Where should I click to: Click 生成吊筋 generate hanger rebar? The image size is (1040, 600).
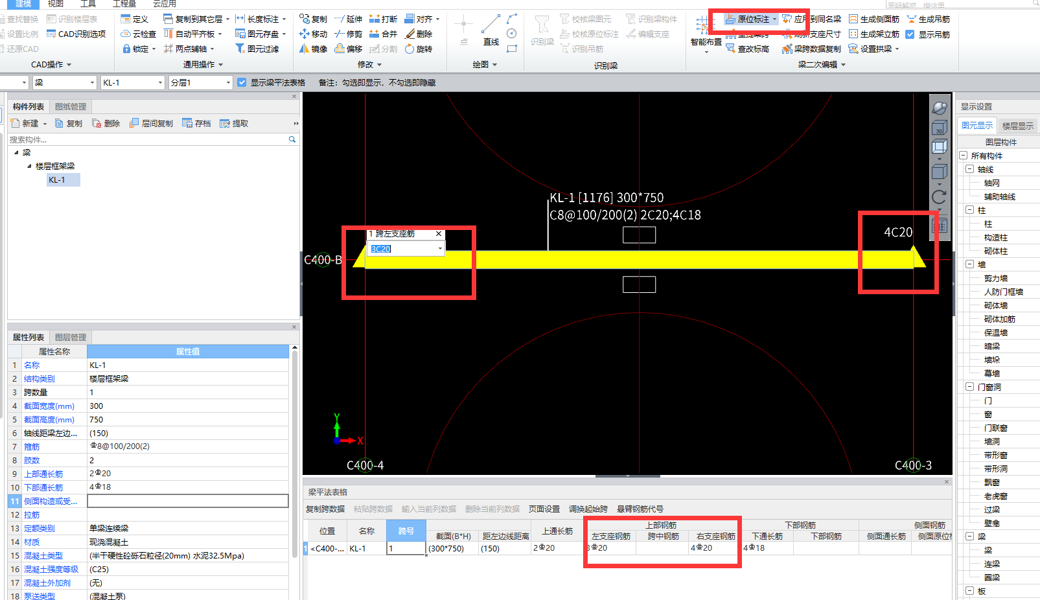(x=929, y=19)
